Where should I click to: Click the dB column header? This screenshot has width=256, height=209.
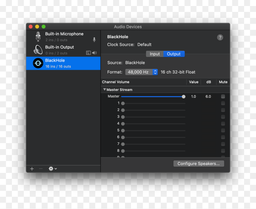pyautogui.click(x=208, y=82)
